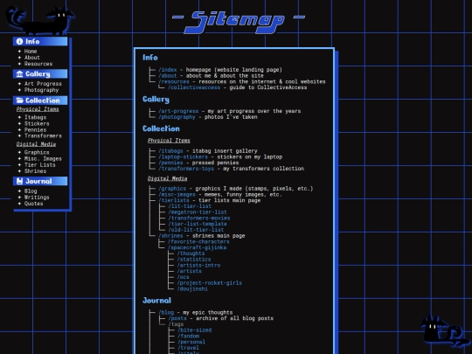
Task: Open the /misc-images link
Action: click(x=177, y=195)
